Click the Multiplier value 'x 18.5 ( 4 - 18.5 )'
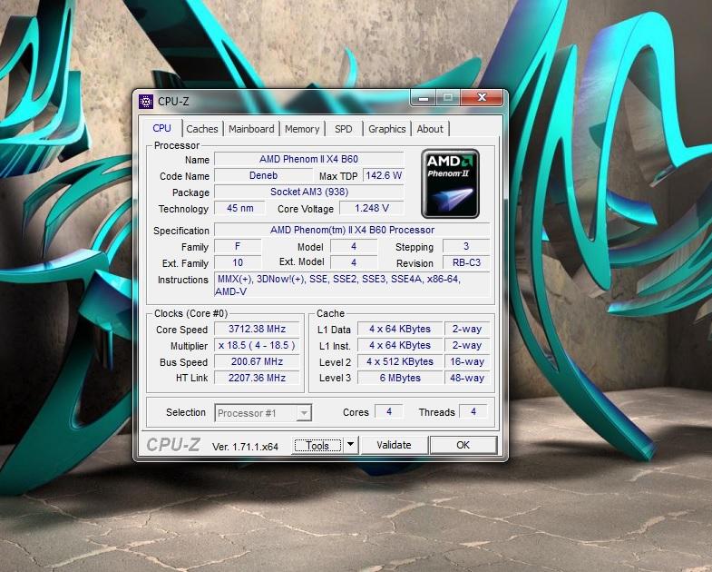Image resolution: width=712 pixels, height=572 pixels. pos(257,346)
